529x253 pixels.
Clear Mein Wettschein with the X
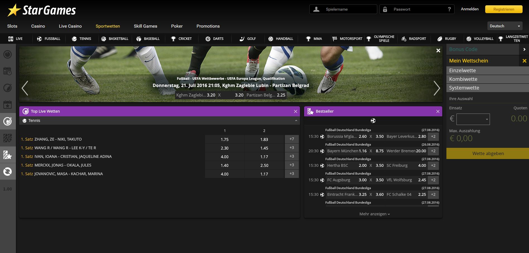click(x=525, y=61)
